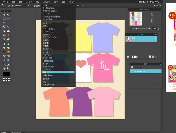Click the navigator T-shirt preview thumbnail
Viewport: 176px width, 133px height.
point(136,19)
